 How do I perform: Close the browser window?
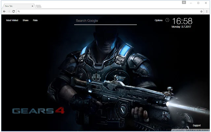tap(206, 3)
